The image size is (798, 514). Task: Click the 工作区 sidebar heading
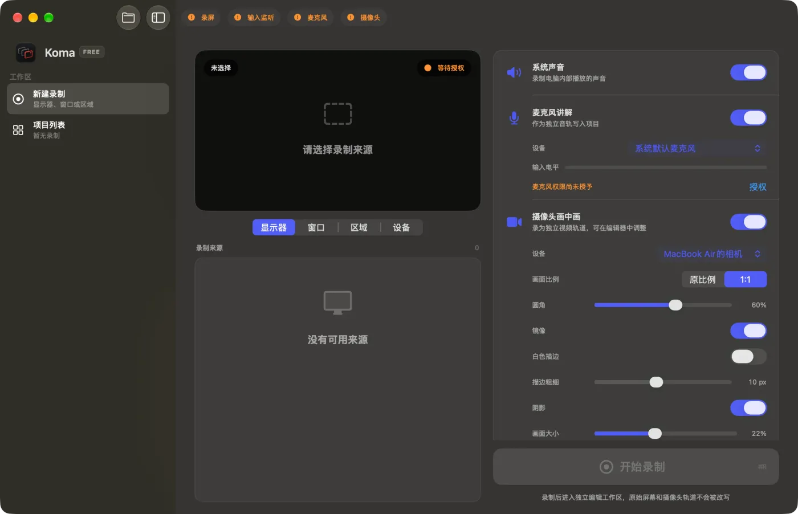click(21, 77)
